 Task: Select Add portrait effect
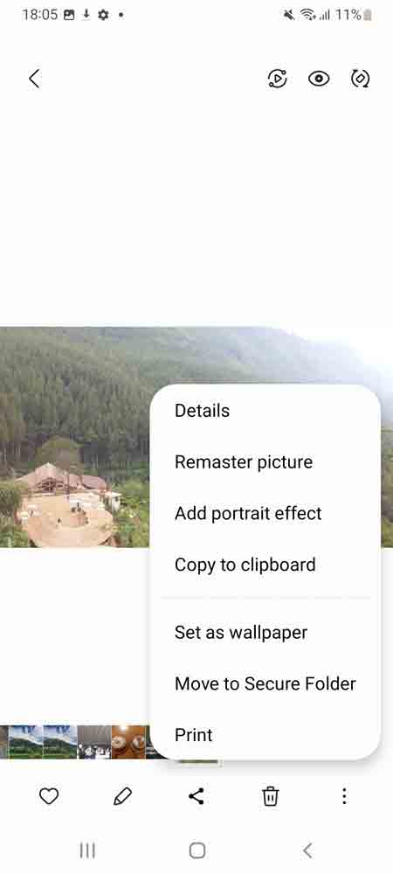click(x=248, y=513)
